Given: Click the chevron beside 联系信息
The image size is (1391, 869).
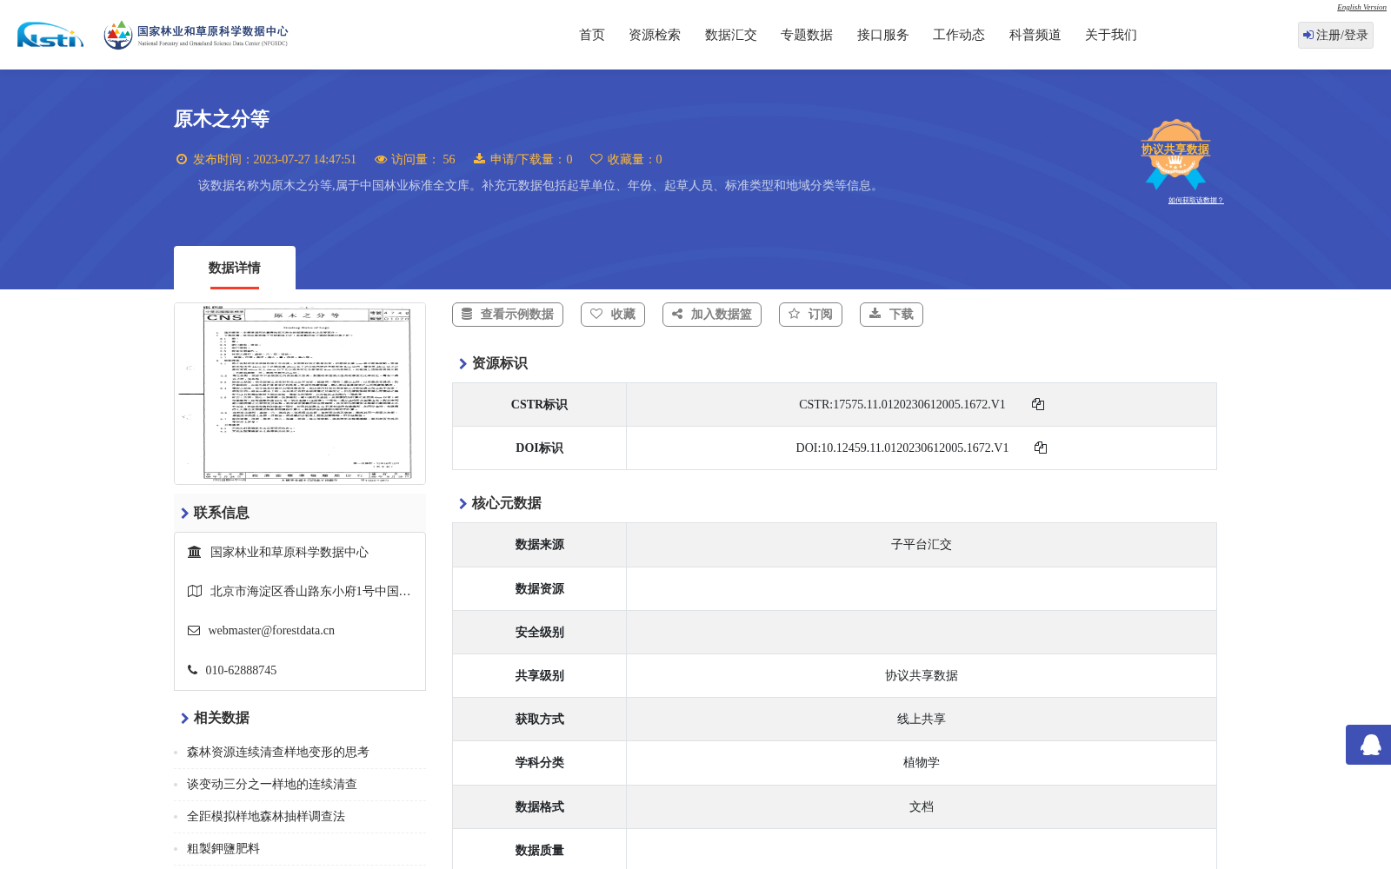Looking at the screenshot, I should 184,514.
